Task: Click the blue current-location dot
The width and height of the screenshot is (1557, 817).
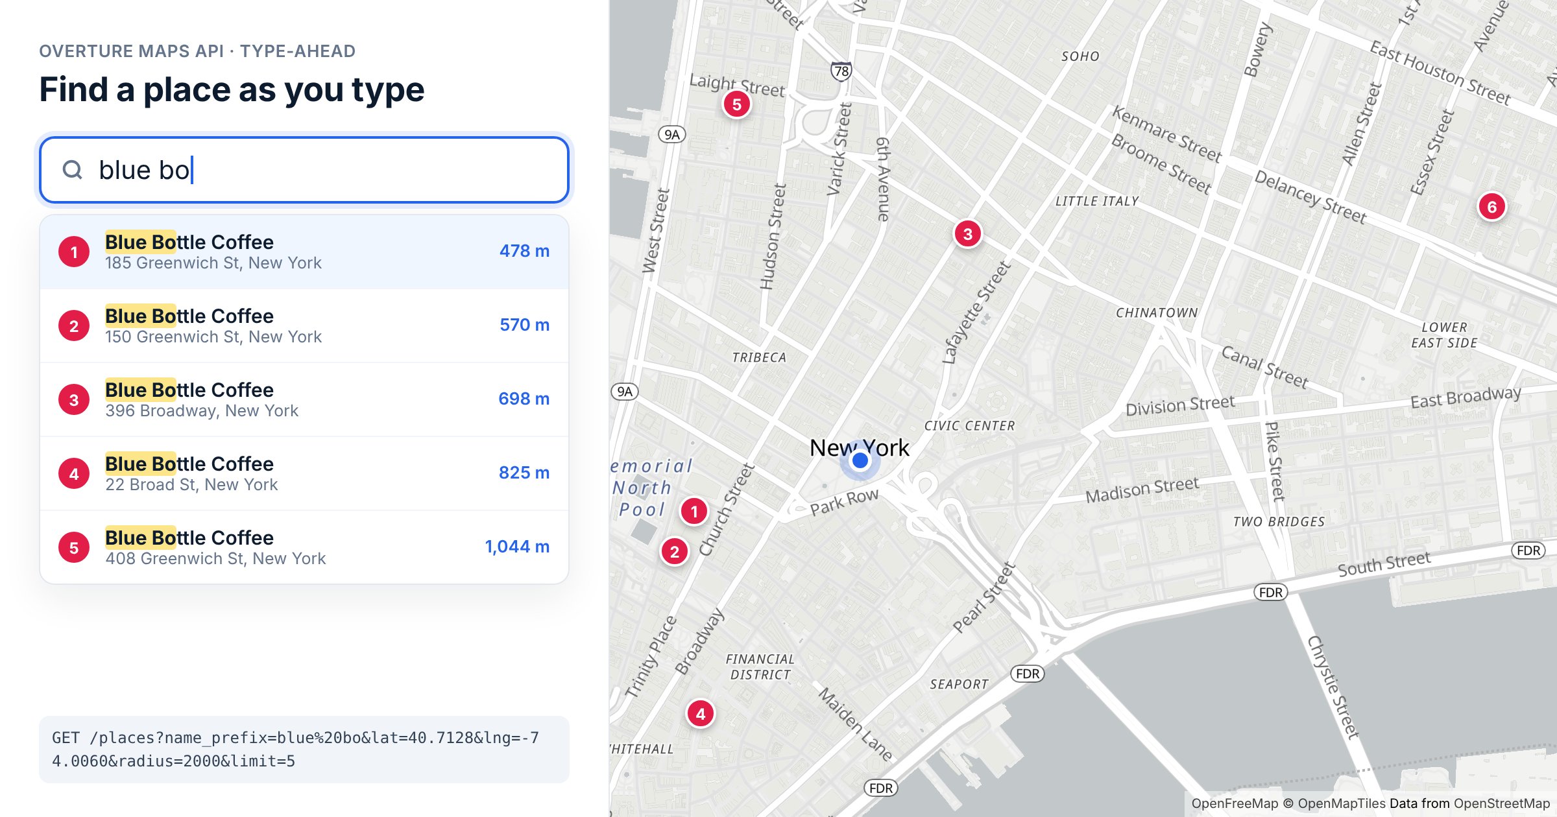Action: click(x=860, y=460)
